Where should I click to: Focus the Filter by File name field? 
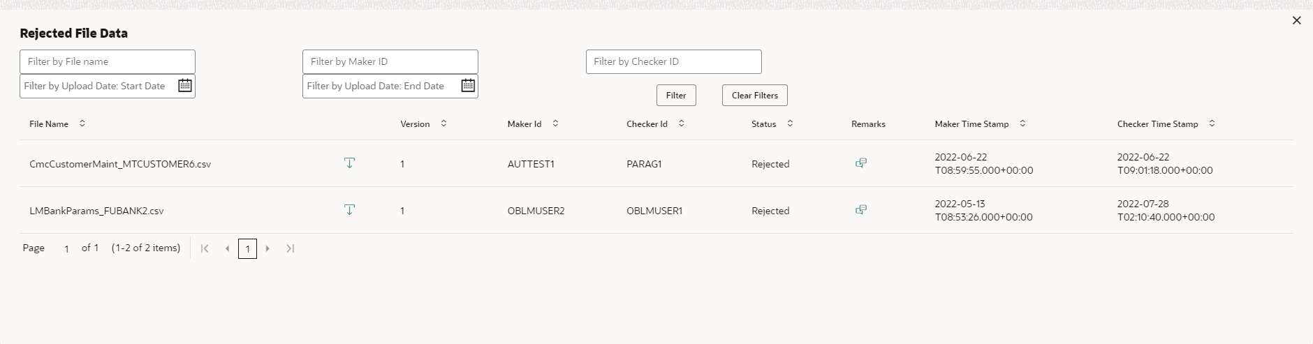[x=108, y=61]
